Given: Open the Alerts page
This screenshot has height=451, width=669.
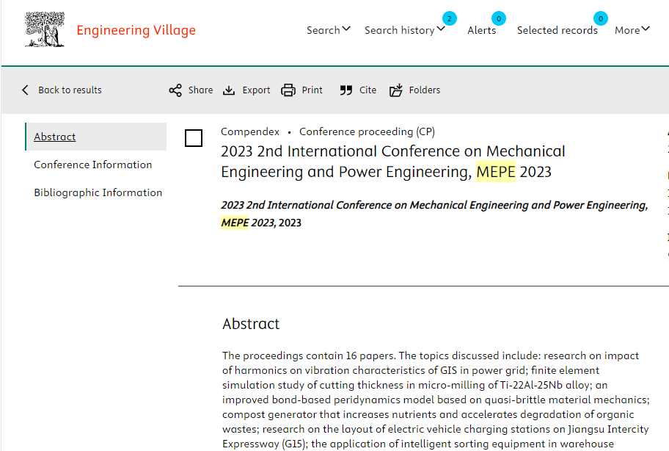Looking at the screenshot, I should click(482, 30).
